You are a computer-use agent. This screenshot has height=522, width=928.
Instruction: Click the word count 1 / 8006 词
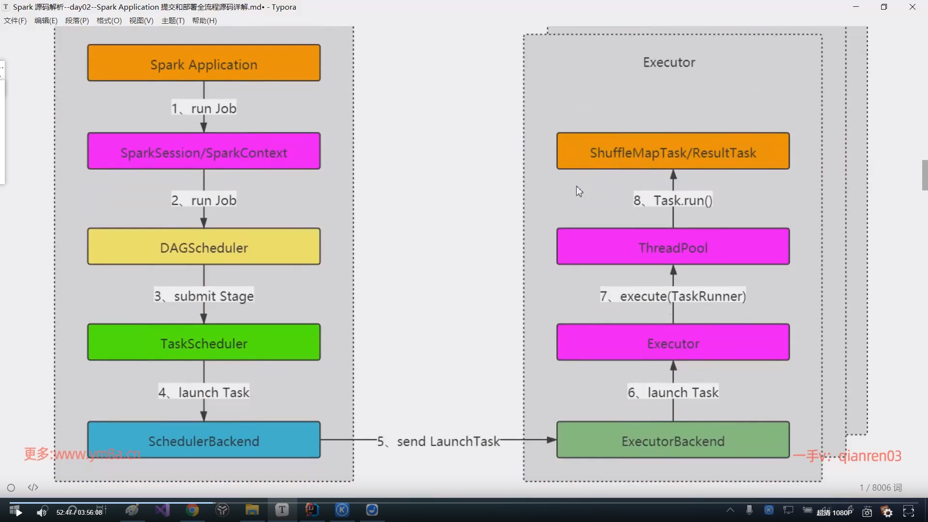coord(880,488)
